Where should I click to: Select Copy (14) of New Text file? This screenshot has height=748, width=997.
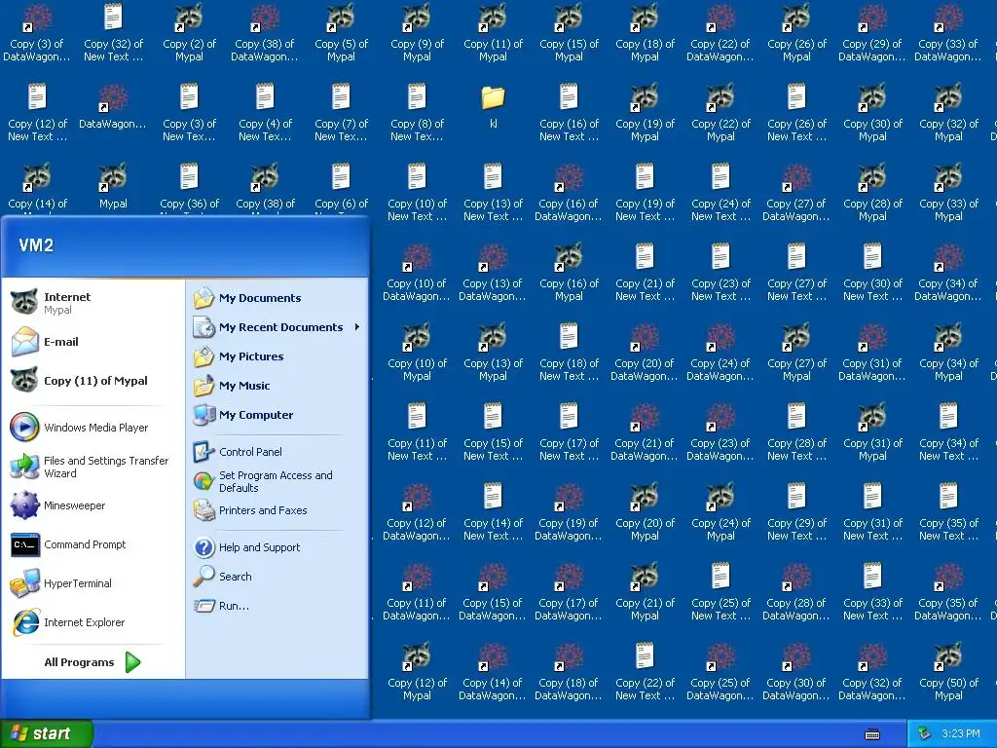point(493,511)
